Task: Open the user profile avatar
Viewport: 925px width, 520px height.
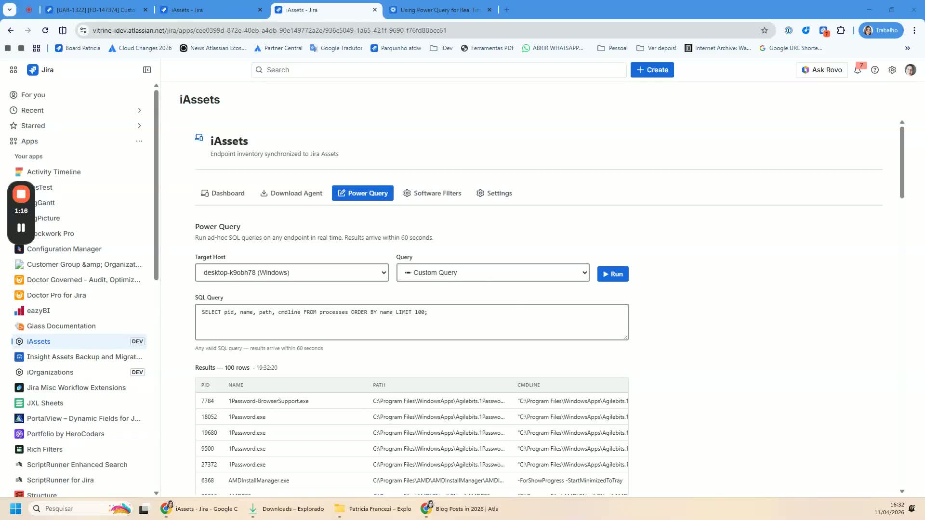Action: point(910,70)
